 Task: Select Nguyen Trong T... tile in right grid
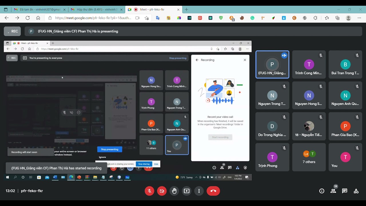click(x=272, y=96)
